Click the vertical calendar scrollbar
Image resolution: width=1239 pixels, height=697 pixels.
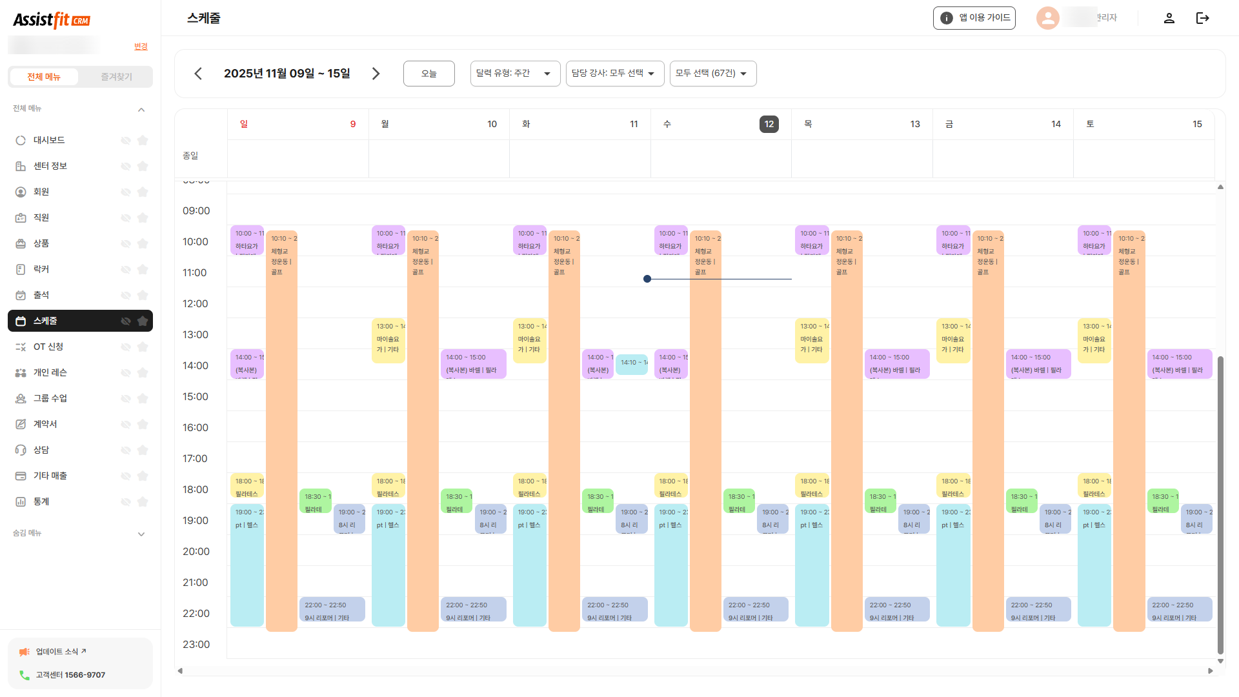click(1220, 503)
